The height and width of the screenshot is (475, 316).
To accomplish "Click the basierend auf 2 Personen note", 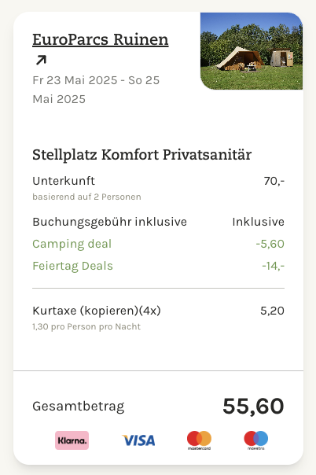I will coord(86,197).
